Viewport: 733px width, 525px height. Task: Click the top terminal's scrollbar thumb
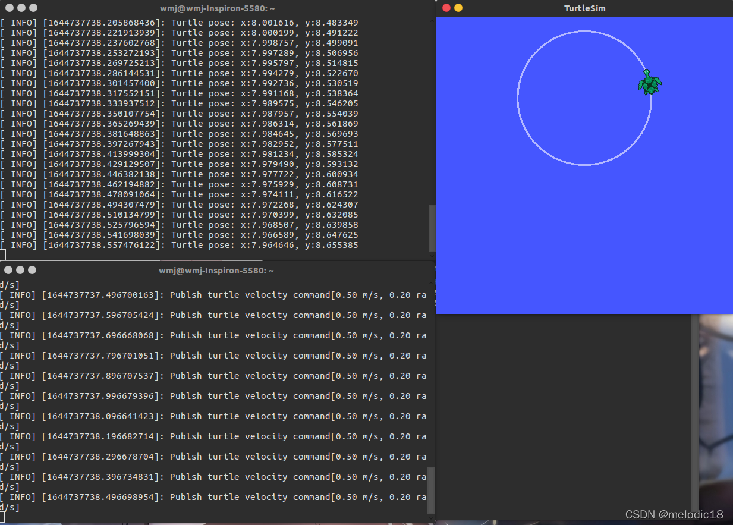432,229
